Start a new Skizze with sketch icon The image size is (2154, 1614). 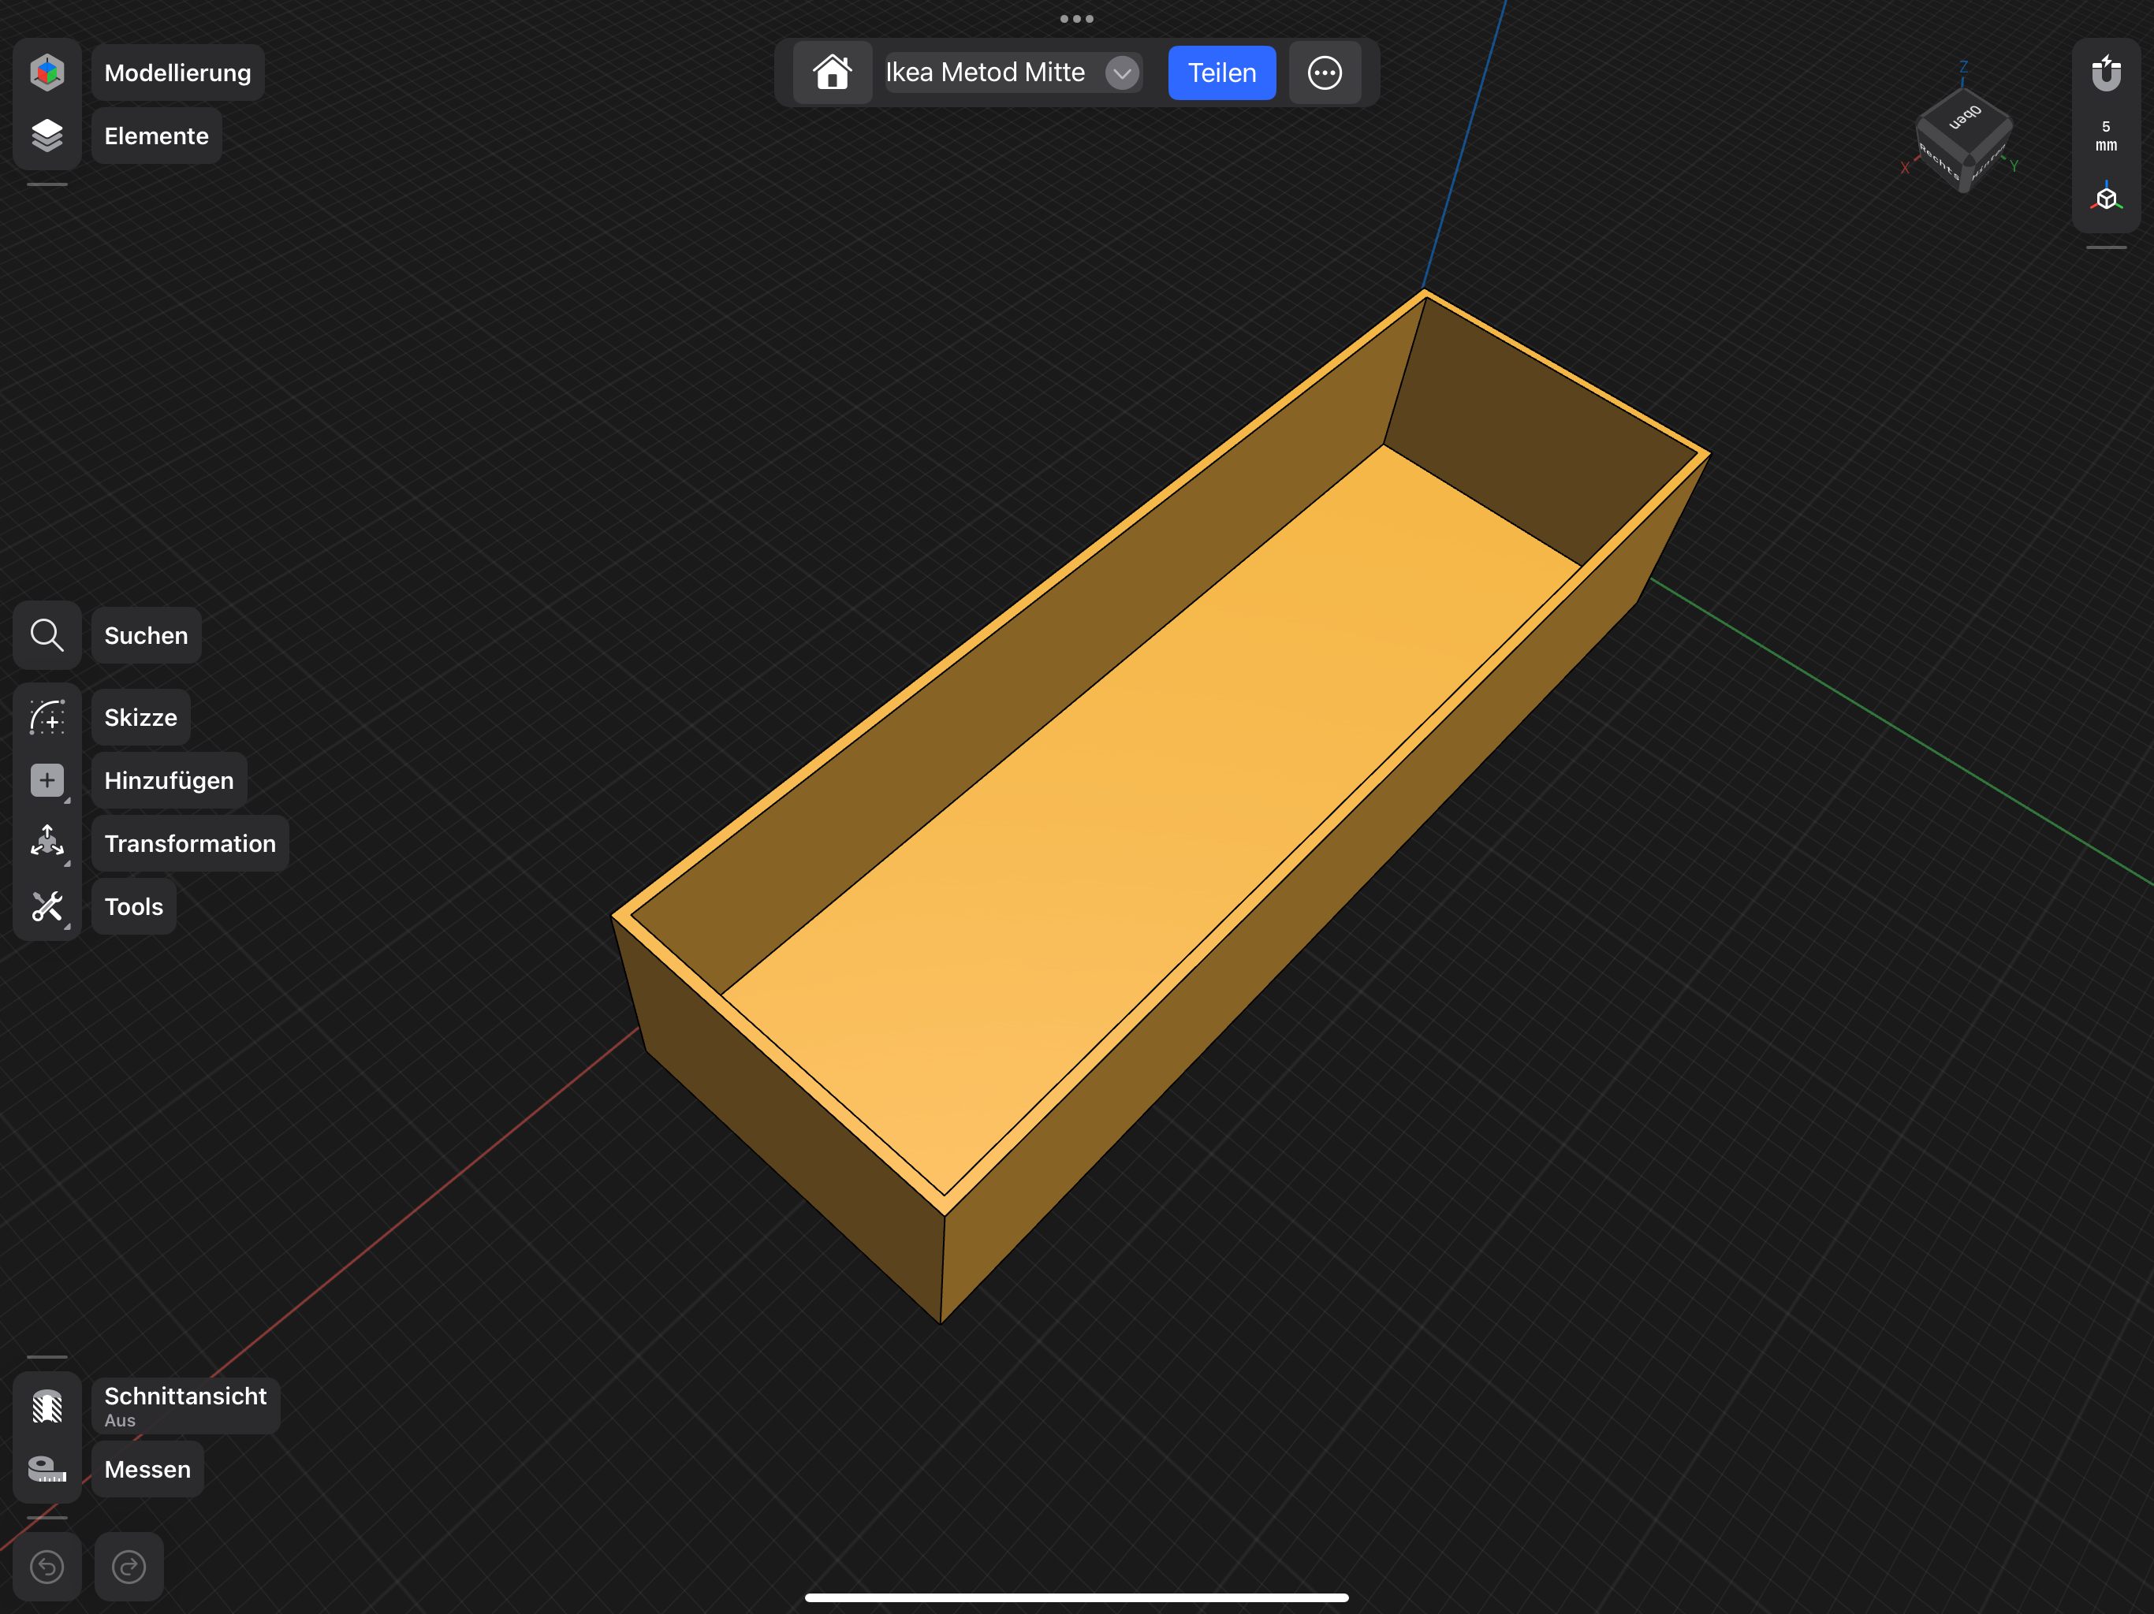point(47,717)
